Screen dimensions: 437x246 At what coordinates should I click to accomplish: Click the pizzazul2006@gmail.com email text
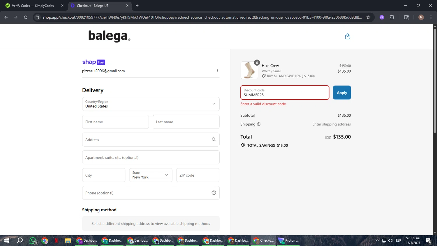tap(103, 71)
